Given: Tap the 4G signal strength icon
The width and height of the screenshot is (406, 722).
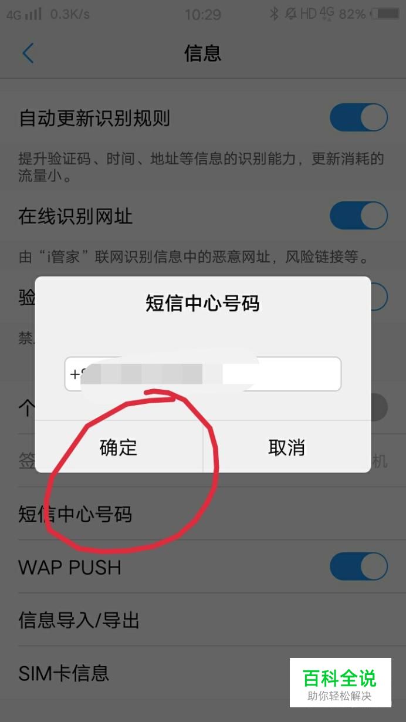Looking at the screenshot, I should tap(24, 14).
